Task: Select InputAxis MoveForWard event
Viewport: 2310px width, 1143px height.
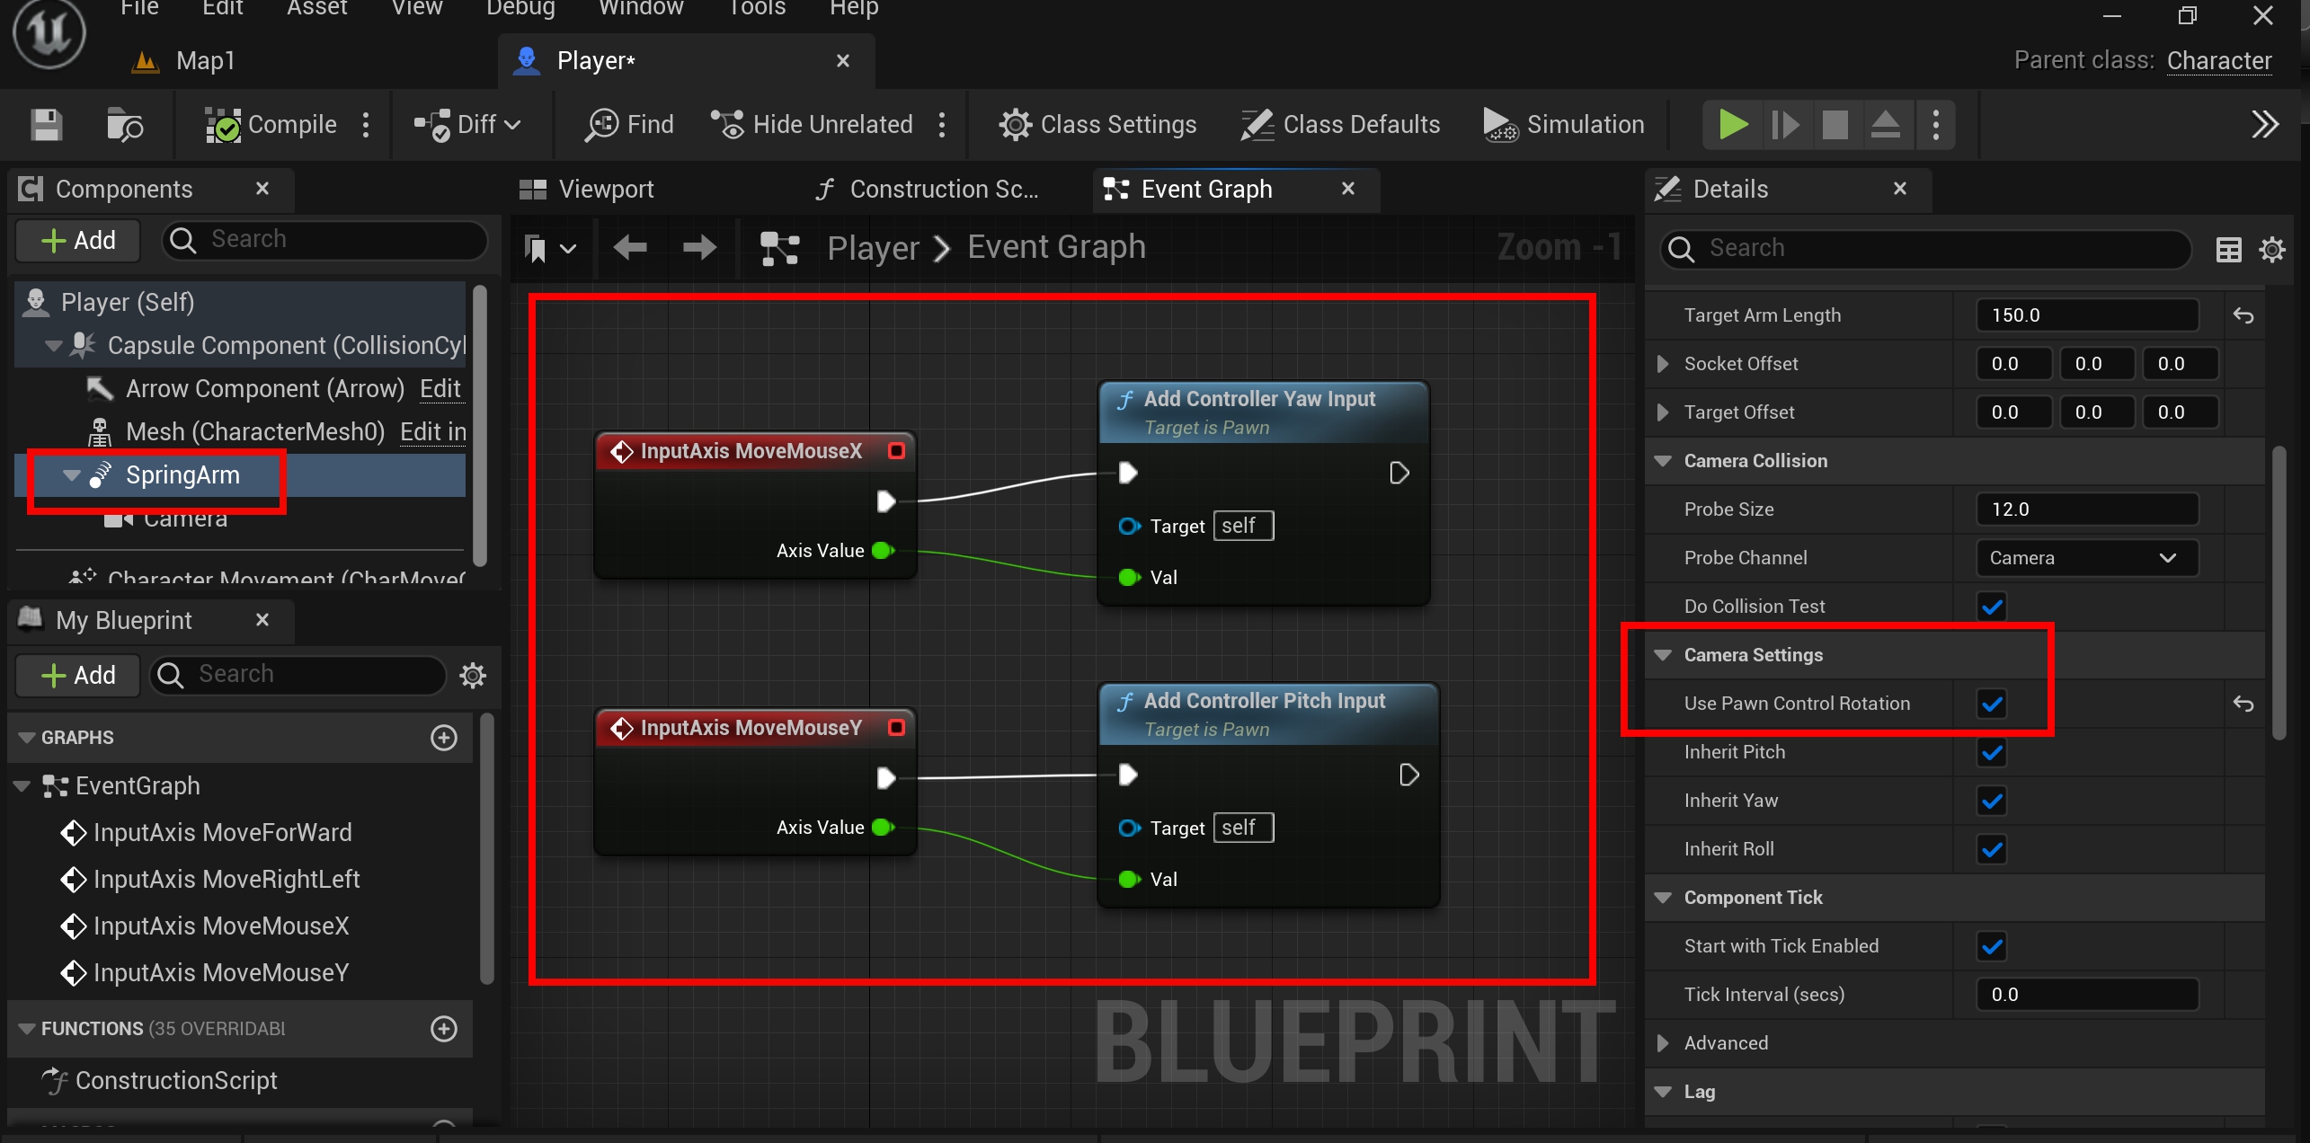Action: (x=222, y=833)
